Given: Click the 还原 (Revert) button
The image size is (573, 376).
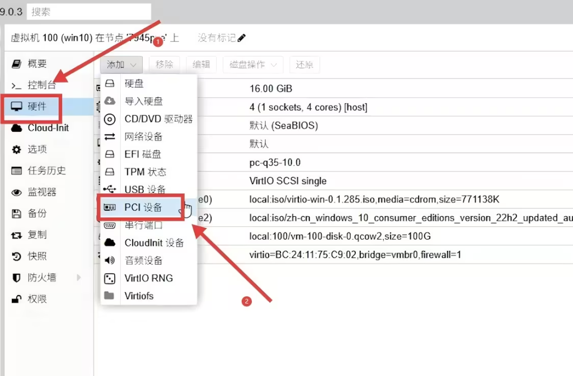Looking at the screenshot, I should [304, 65].
